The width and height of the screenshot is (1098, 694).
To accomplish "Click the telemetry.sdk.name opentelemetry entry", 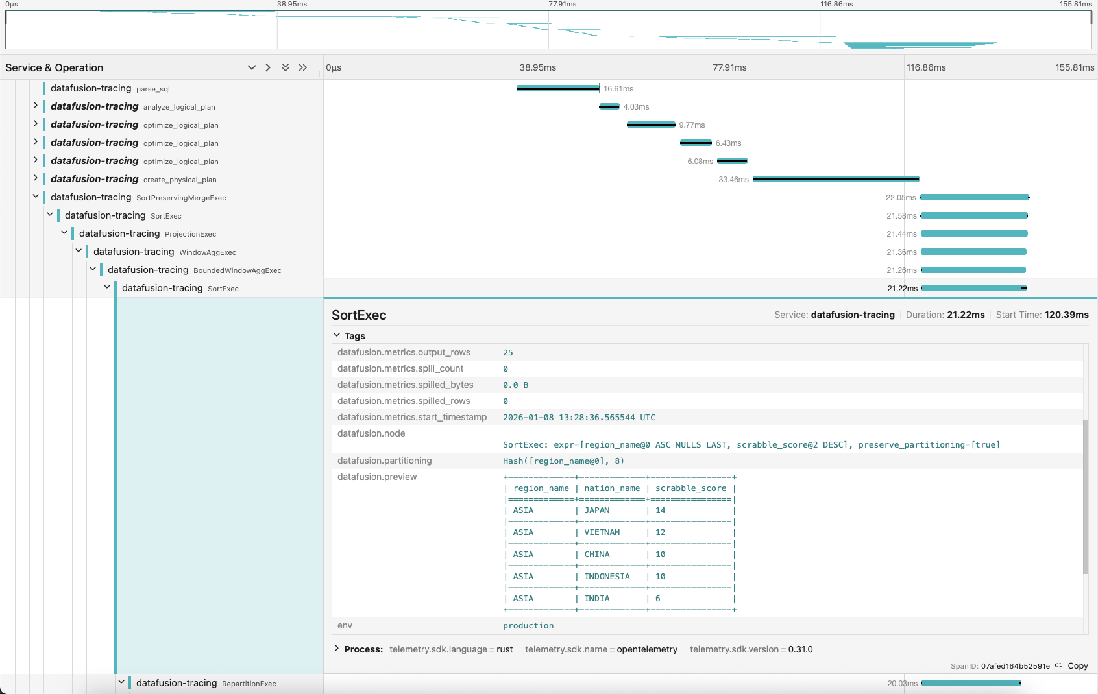I will pos(601,649).
